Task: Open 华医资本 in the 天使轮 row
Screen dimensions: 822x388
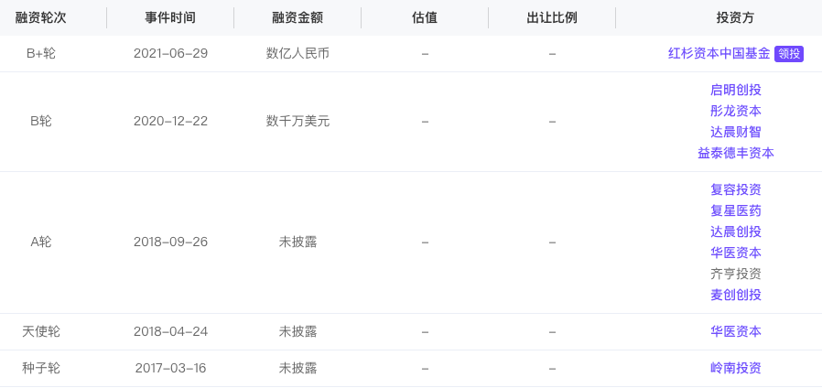Action: (736, 331)
